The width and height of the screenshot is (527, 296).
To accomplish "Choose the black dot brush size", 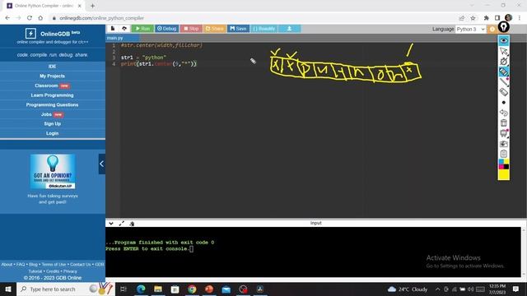I will point(503,102).
